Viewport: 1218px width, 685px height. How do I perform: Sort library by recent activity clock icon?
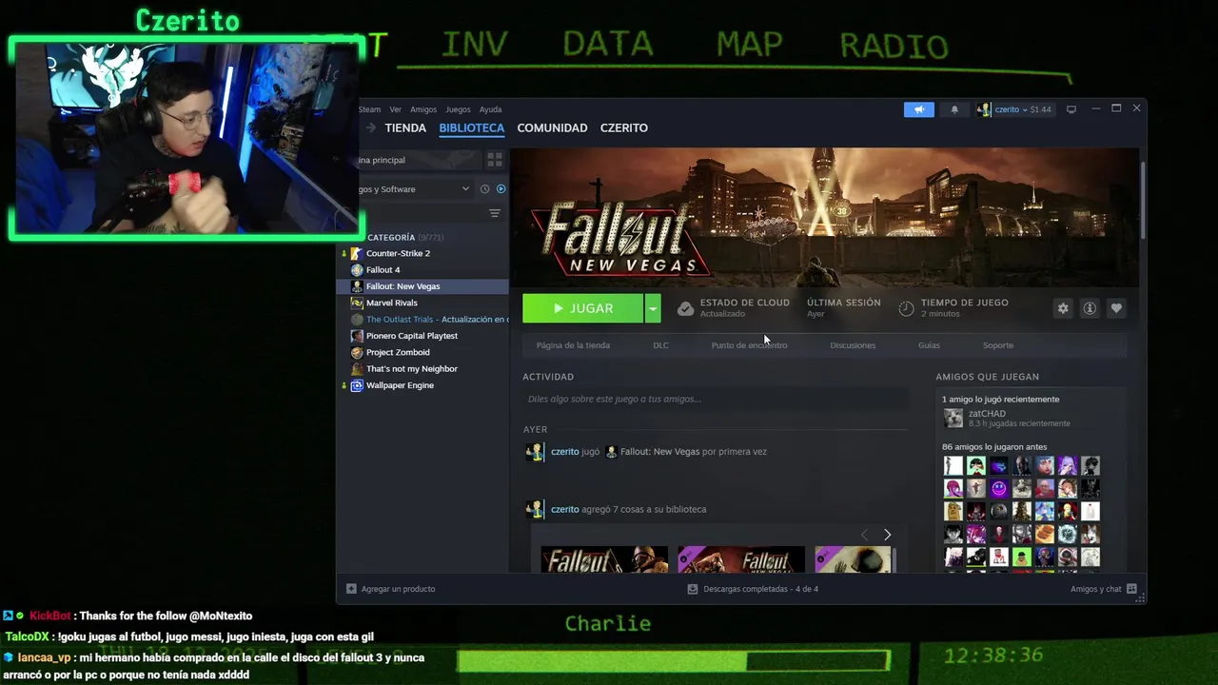(x=484, y=189)
